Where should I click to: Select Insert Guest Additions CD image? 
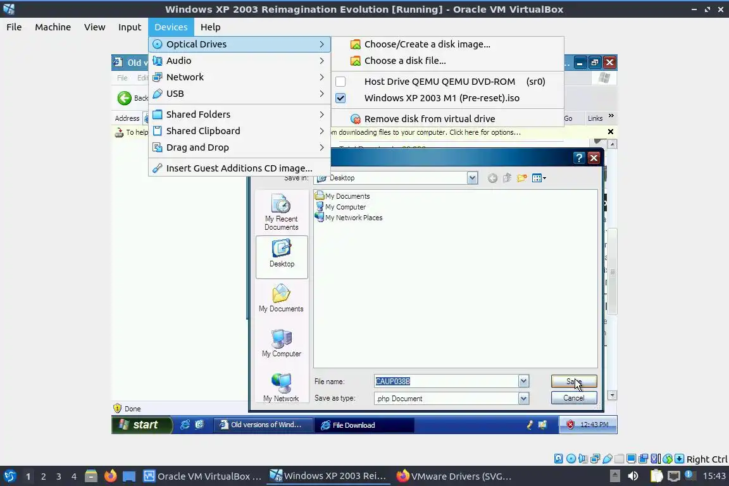(x=239, y=168)
